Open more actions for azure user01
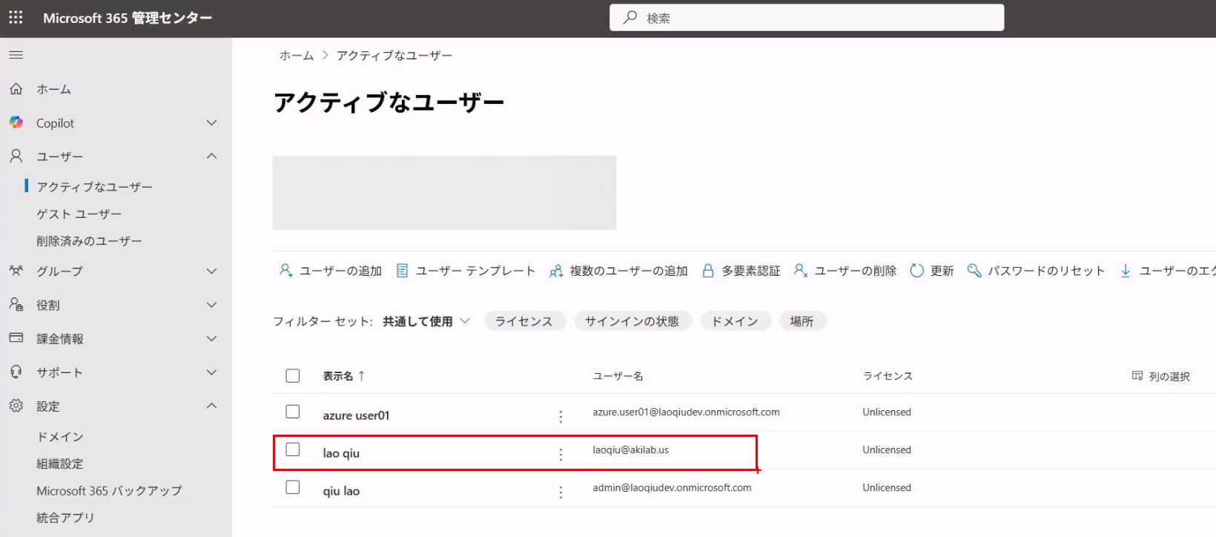 pos(561,416)
